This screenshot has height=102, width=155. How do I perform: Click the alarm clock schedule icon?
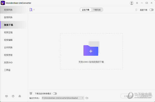[x=31, y=93]
